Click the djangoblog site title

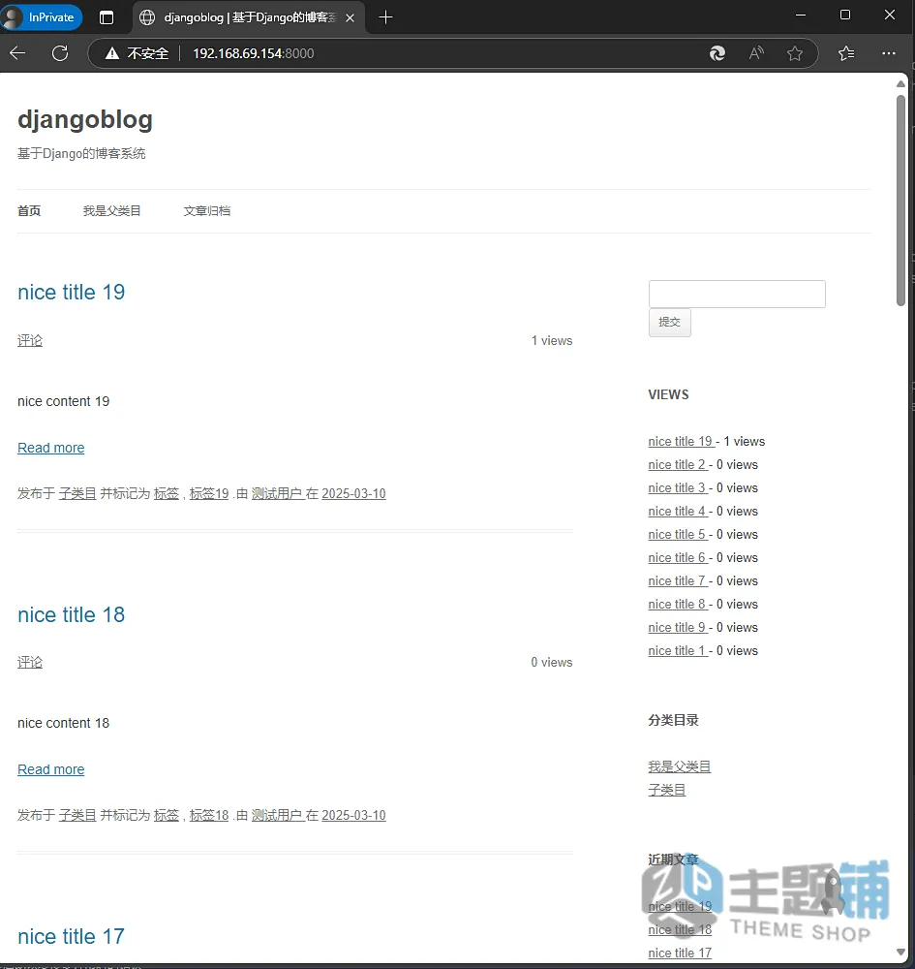point(85,119)
